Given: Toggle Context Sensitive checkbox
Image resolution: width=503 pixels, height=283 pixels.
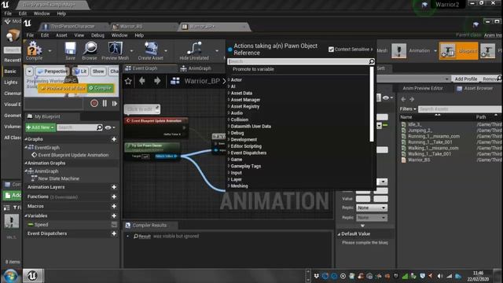Looking at the screenshot, I should point(331,50).
